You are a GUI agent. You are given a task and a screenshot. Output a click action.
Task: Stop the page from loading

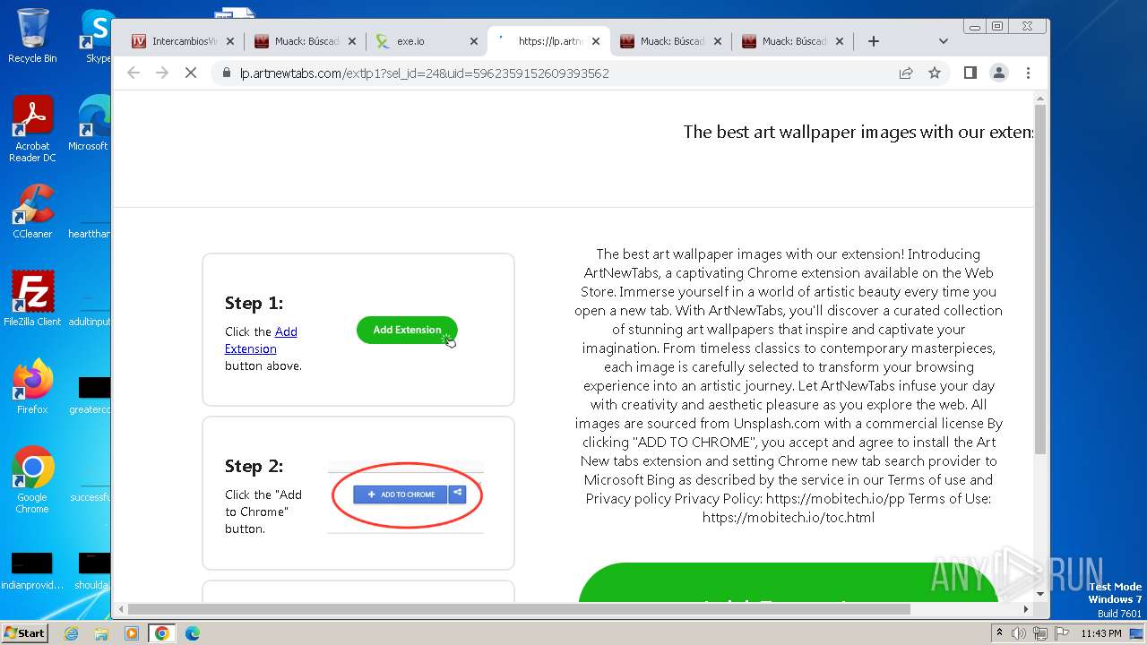click(191, 73)
